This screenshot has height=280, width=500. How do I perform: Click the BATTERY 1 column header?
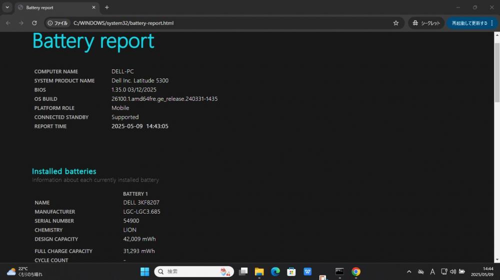pyautogui.click(x=135, y=194)
